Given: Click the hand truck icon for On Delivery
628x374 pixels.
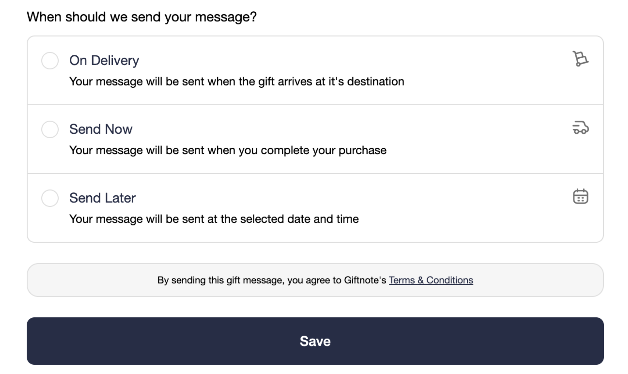Looking at the screenshot, I should pos(580,59).
